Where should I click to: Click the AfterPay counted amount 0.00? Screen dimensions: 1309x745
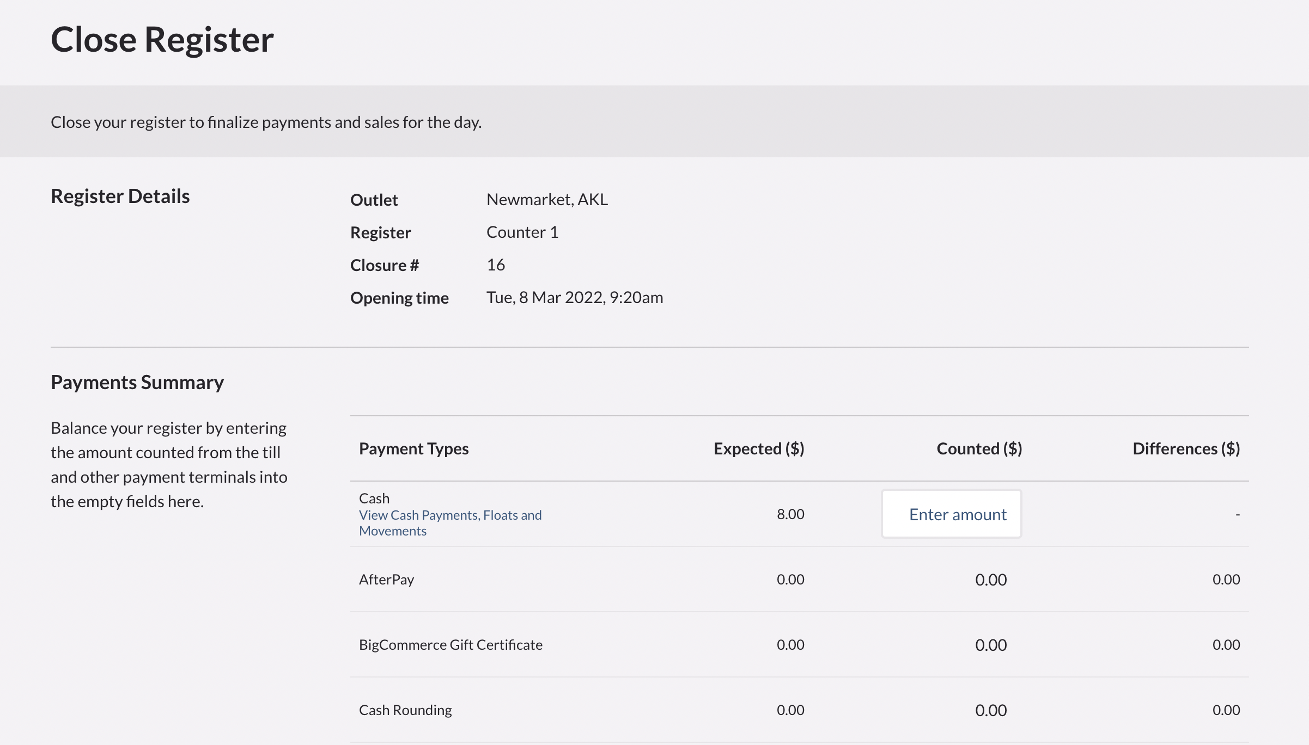(x=991, y=580)
